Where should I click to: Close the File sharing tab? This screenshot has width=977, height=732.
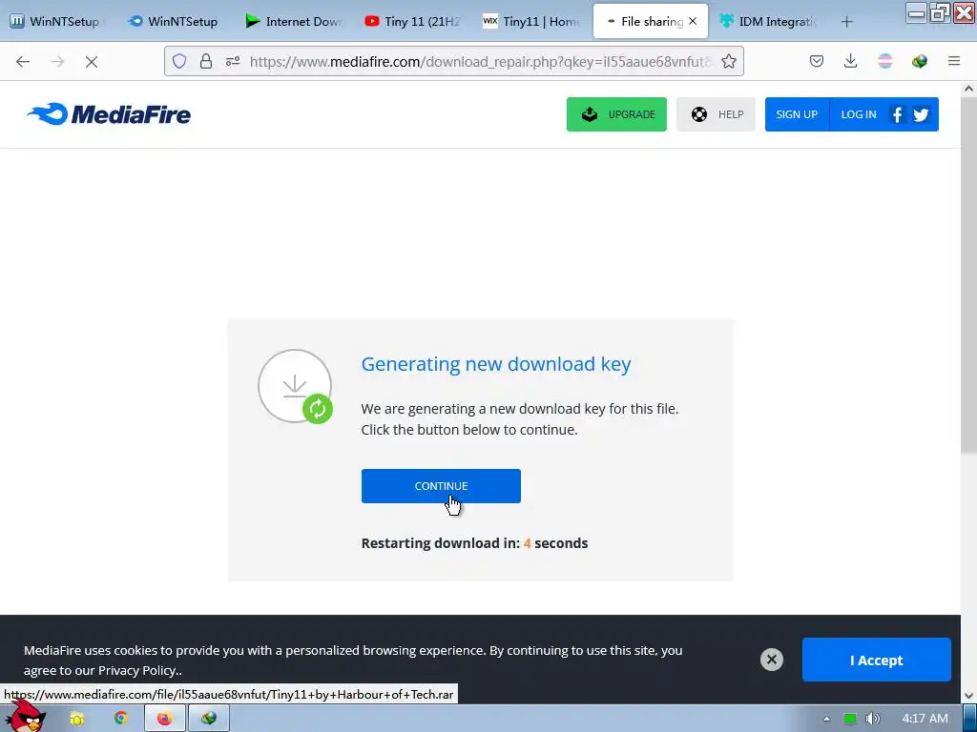(693, 21)
